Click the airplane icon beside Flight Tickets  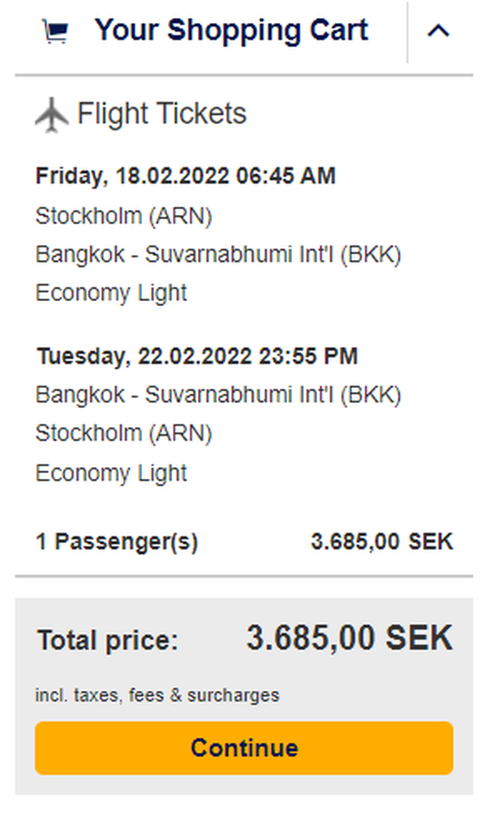coord(52,114)
